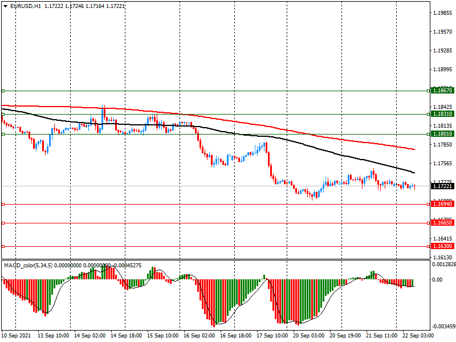Click the 1.16130 price scale value

click(443, 258)
